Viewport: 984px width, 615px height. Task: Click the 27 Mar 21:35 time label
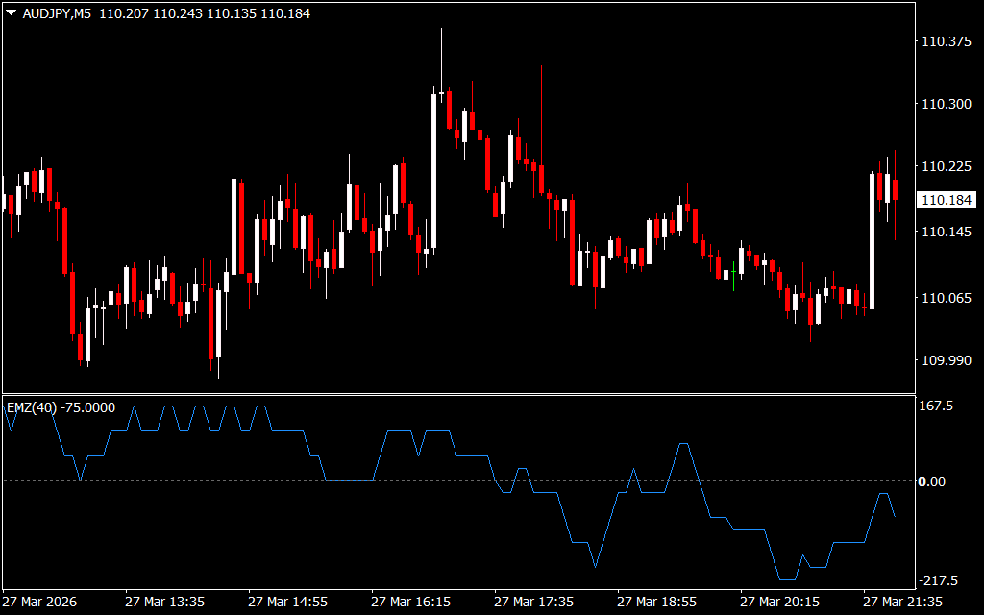point(902,602)
